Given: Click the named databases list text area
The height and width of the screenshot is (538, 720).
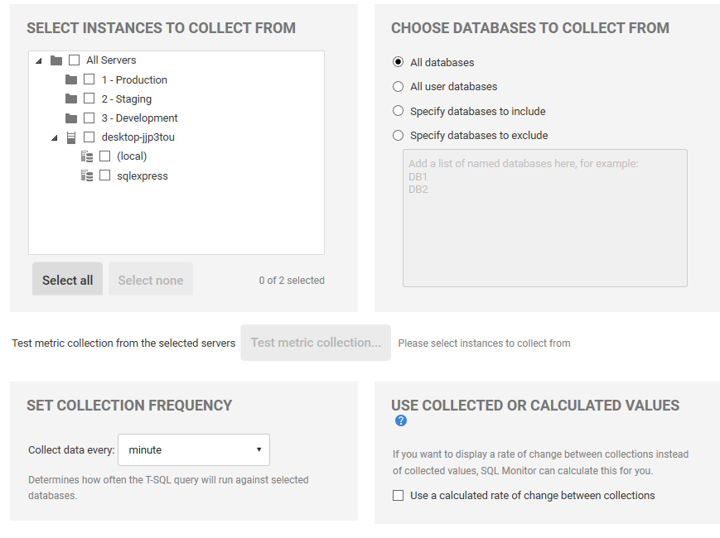Looking at the screenshot, I should coord(544,218).
